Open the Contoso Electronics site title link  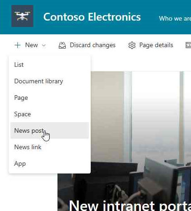tap(92, 17)
